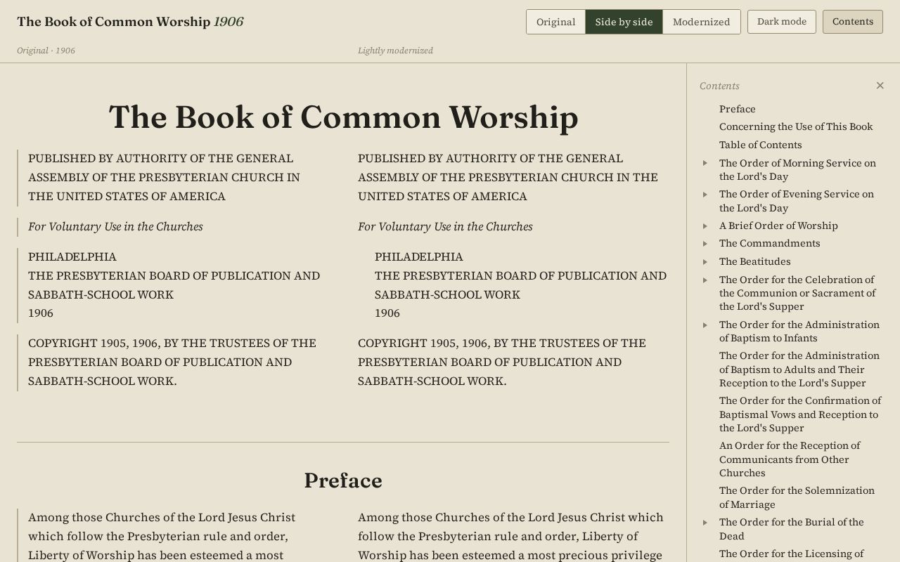This screenshot has width=900, height=562.
Task: Switch to Original view
Action: (555, 22)
